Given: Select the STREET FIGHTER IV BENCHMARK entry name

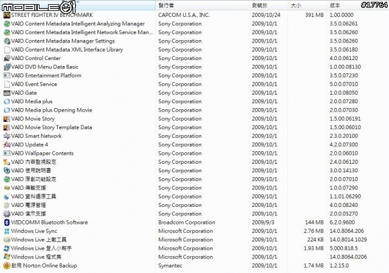Looking at the screenshot, I should pos(52,15).
